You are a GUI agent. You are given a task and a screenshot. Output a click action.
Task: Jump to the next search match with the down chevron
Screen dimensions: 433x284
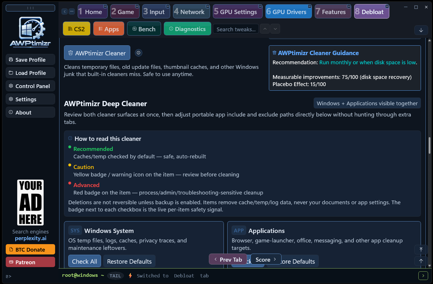[275, 29]
